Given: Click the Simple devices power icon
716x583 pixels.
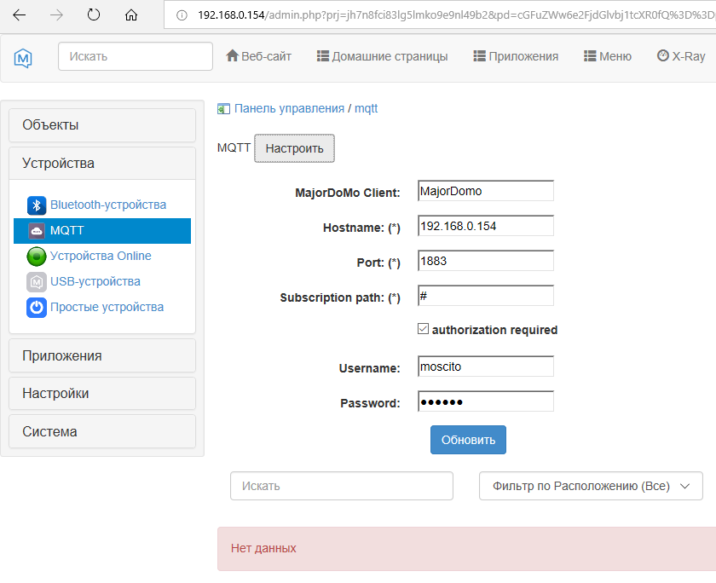Looking at the screenshot, I should point(36,308).
